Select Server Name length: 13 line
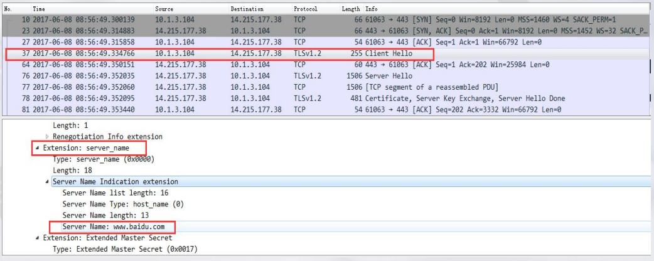The image size is (654, 261). tap(105, 216)
